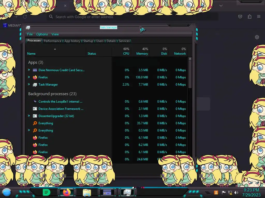Open the green chat app on taskbar
The width and height of the screenshot is (265, 198).
click(46, 192)
